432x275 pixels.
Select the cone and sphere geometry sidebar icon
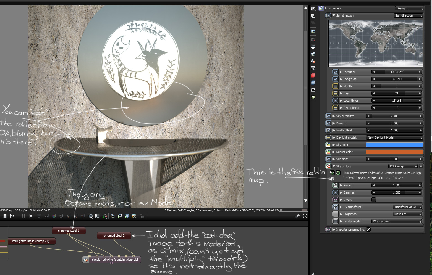(x=313, y=61)
